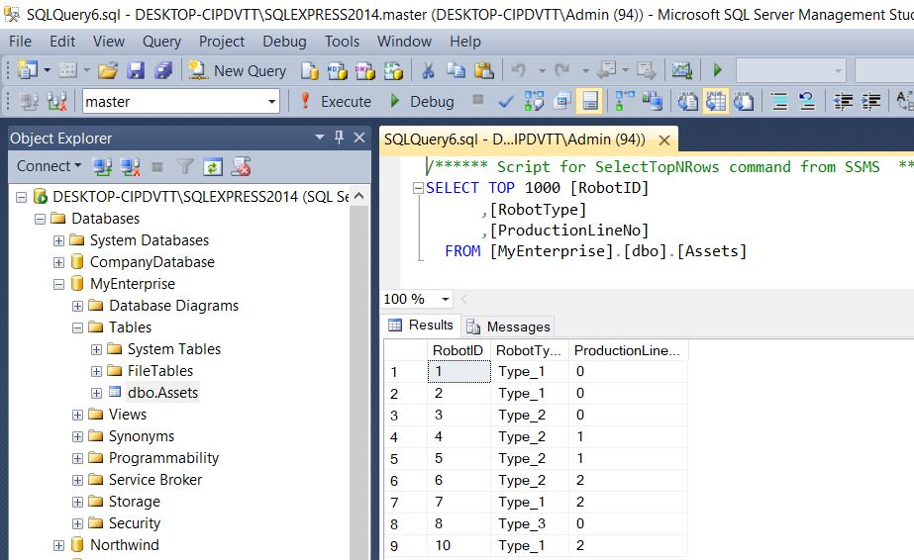The width and height of the screenshot is (914, 560).
Task: Switch to the Messages tab
Action: (x=509, y=327)
